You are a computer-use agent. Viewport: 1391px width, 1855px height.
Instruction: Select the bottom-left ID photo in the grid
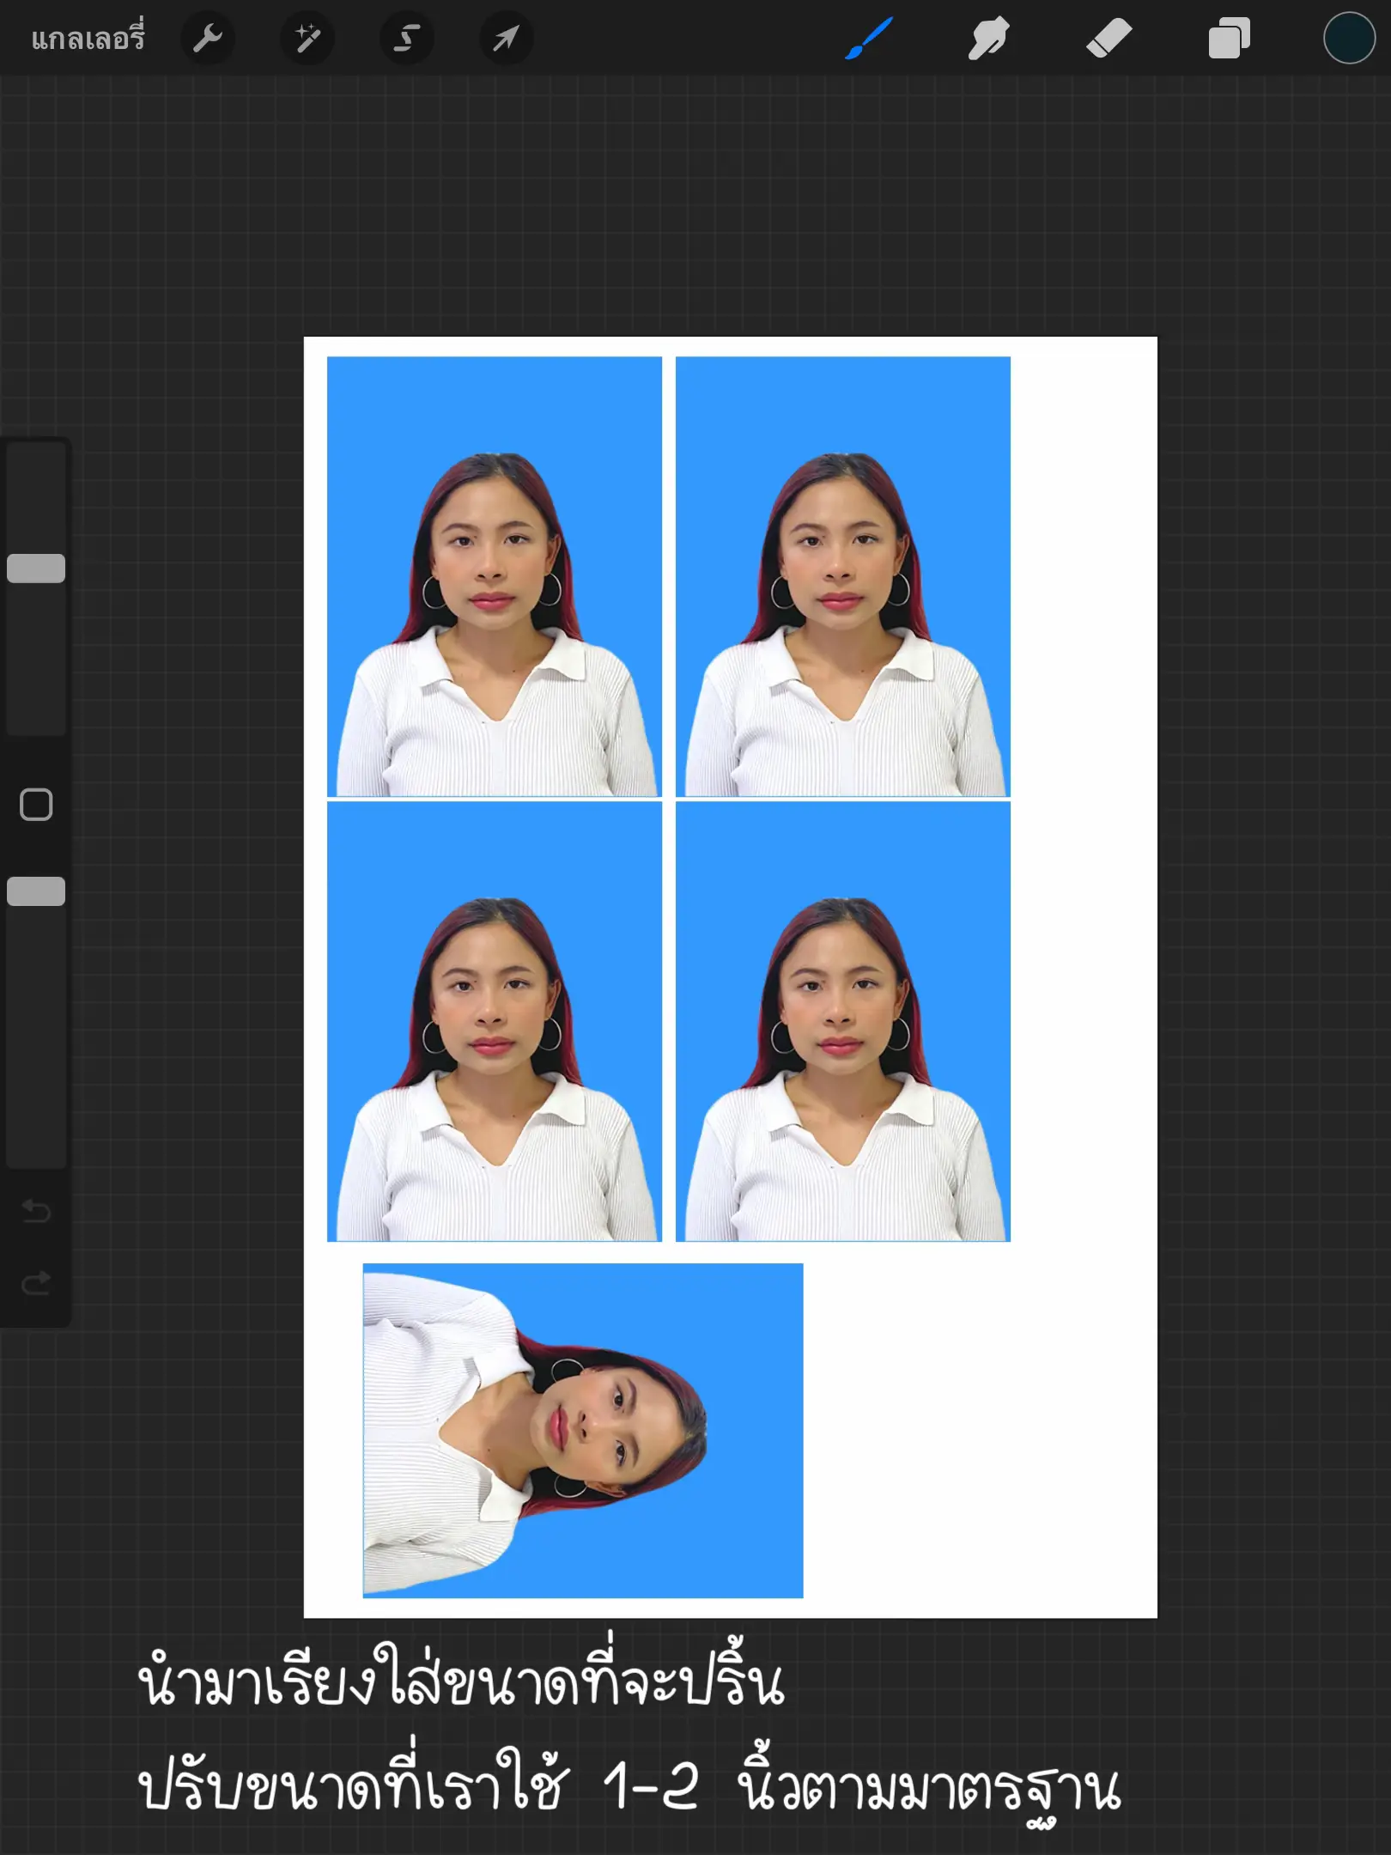click(x=496, y=1022)
